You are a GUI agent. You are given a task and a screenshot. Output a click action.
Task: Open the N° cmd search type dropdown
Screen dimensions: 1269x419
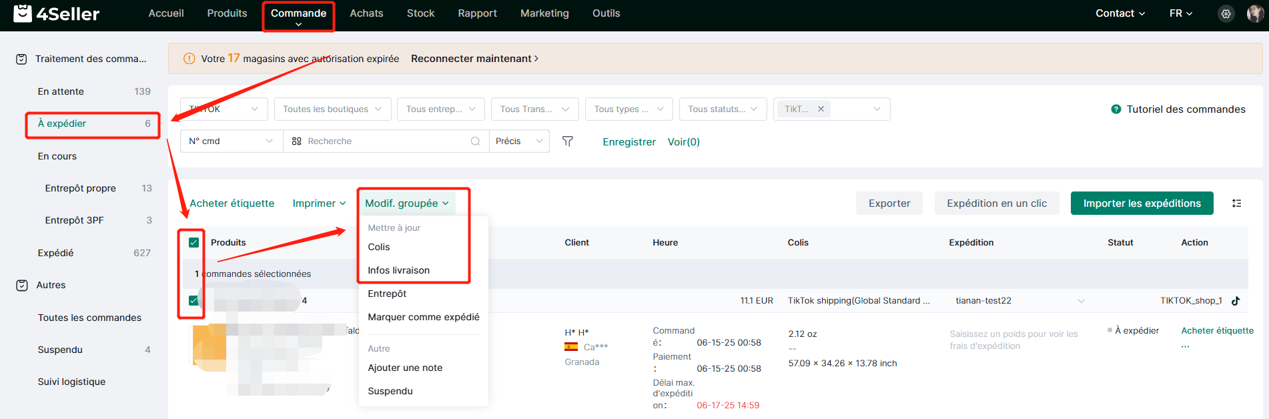[x=231, y=141]
